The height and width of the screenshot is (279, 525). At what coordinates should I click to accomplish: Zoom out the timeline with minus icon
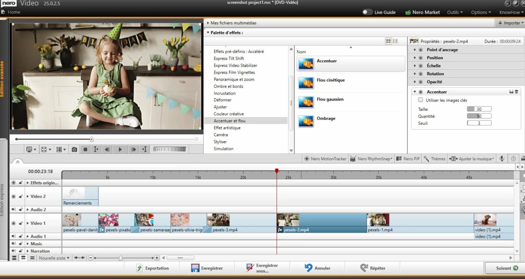tap(90, 258)
